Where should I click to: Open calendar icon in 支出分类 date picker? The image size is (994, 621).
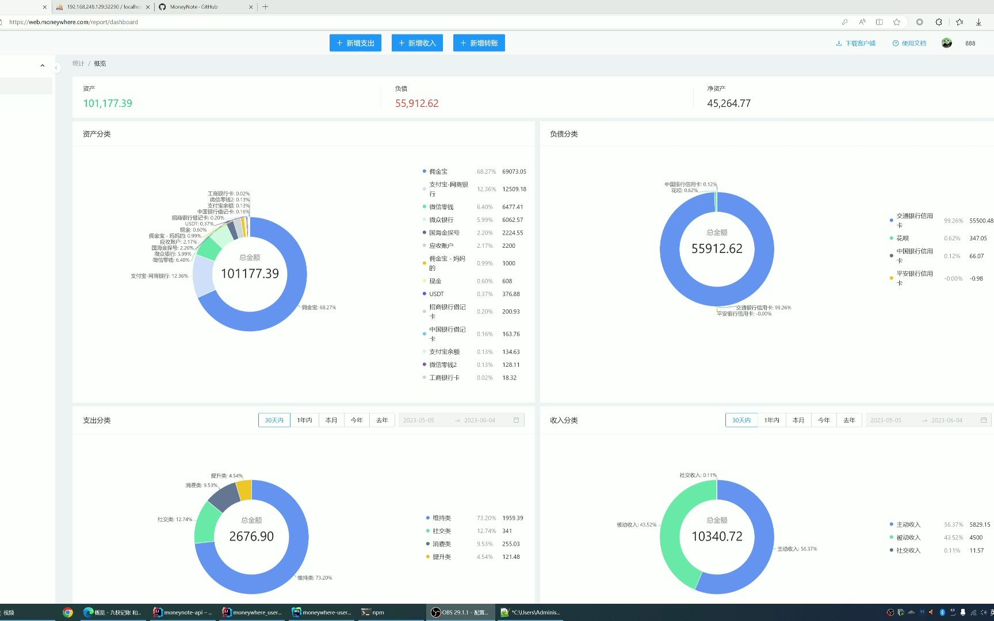coord(516,420)
